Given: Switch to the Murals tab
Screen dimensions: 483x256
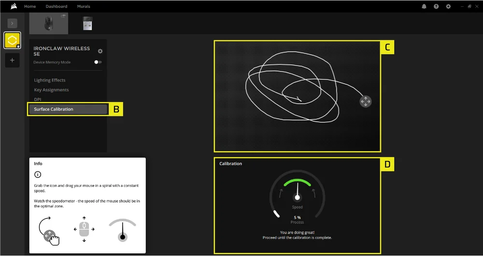Looking at the screenshot, I should coord(84,6).
